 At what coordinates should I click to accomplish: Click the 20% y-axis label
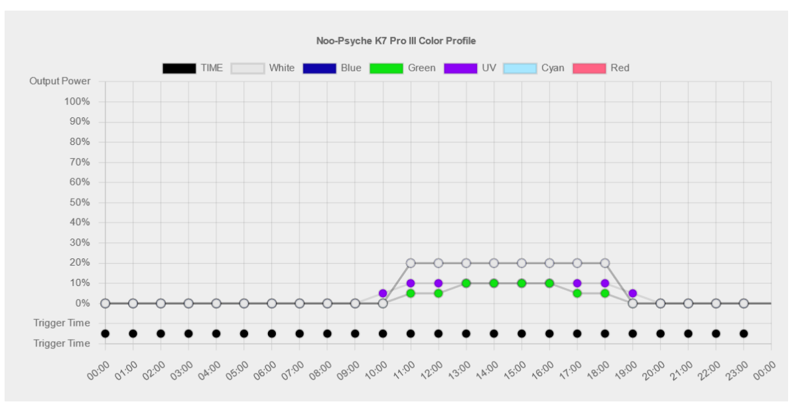click(x=78, y=263)
